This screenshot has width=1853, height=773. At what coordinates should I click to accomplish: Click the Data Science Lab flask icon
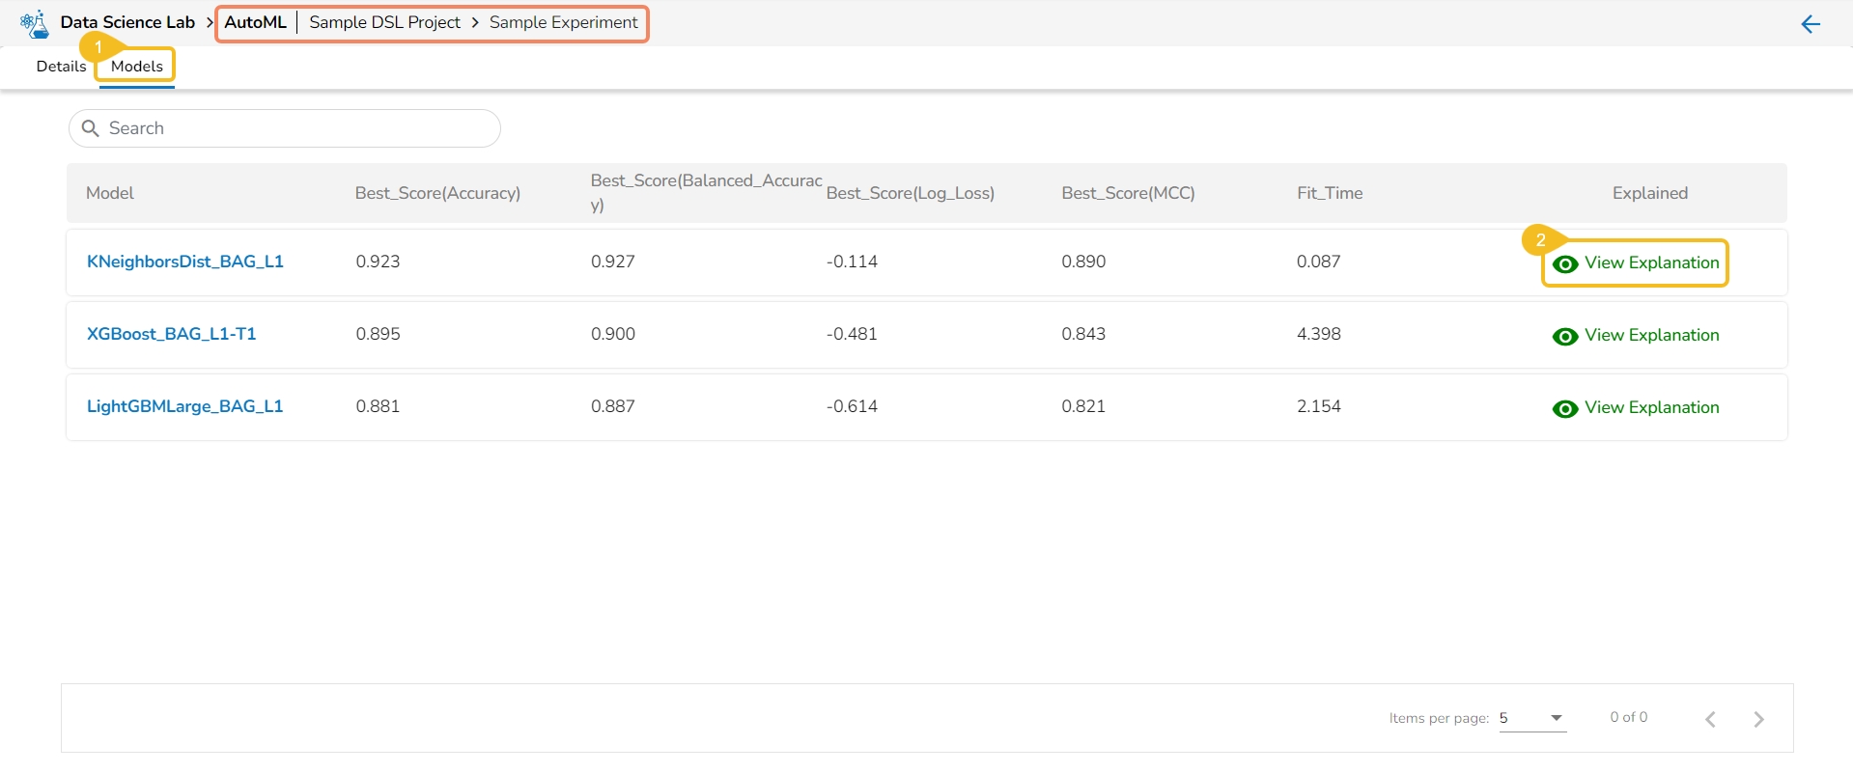(35, 23)
